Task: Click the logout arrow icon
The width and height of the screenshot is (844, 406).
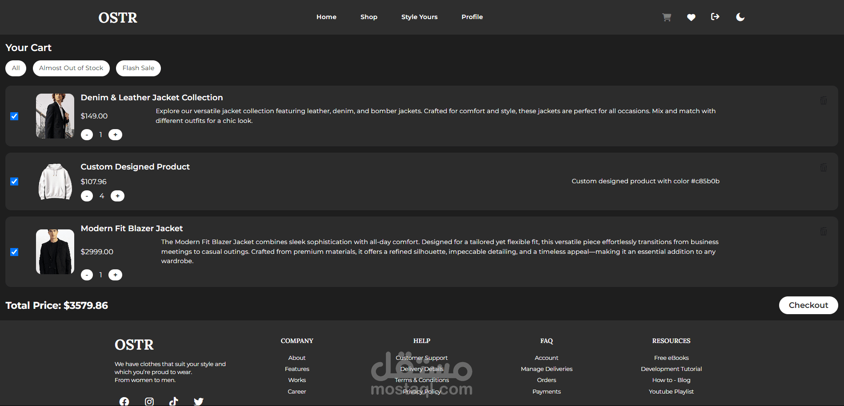Action: click(x=715, y=17)
